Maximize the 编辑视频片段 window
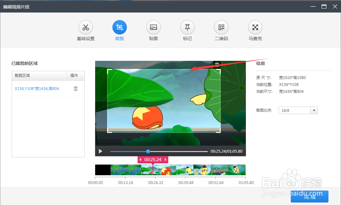341x205 pixels. (x=324, y=7)
